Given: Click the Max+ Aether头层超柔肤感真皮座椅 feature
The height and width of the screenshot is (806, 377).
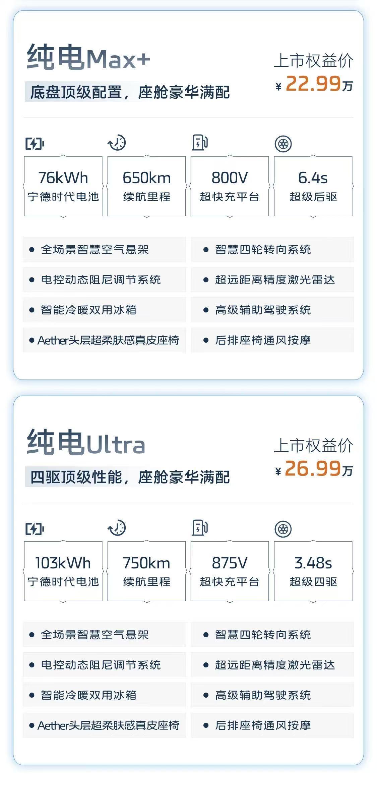Looking at the screenshot, I should [x=105, y=340].
